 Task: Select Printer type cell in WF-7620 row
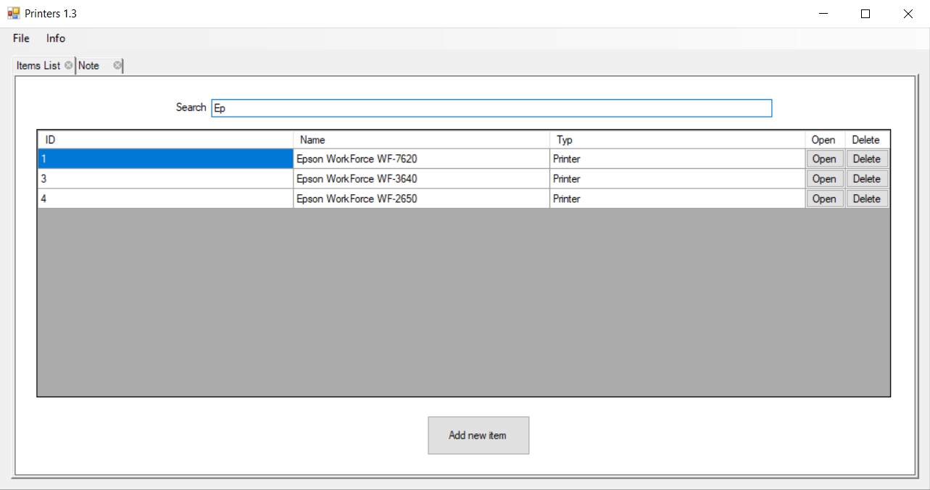[x=677, y=159]
